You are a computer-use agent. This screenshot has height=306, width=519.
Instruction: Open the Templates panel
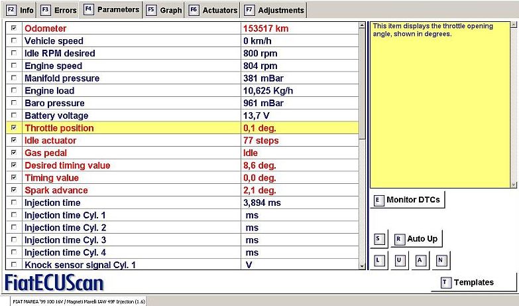coord(473,282)
